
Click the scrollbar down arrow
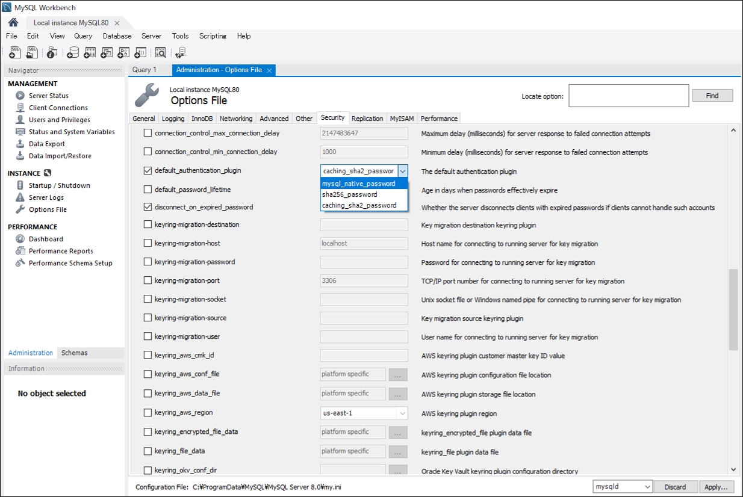(733, 469)
